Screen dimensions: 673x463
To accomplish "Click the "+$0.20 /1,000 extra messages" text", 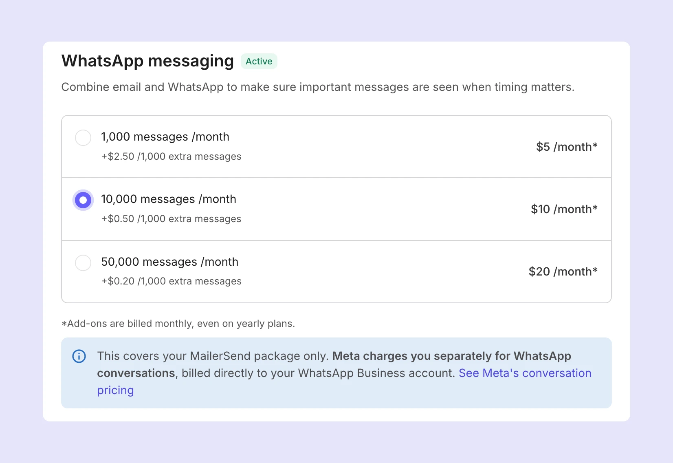I will coord(172,281).
